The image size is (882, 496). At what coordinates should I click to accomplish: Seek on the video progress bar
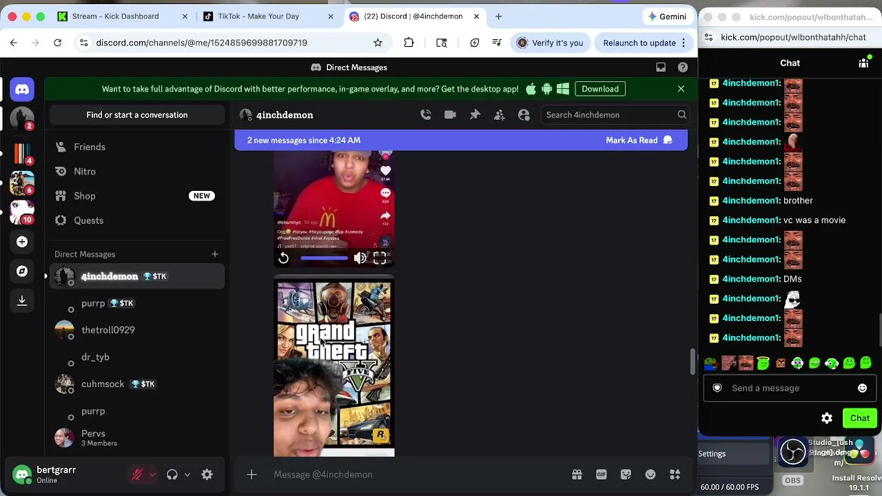click(324, 258)
